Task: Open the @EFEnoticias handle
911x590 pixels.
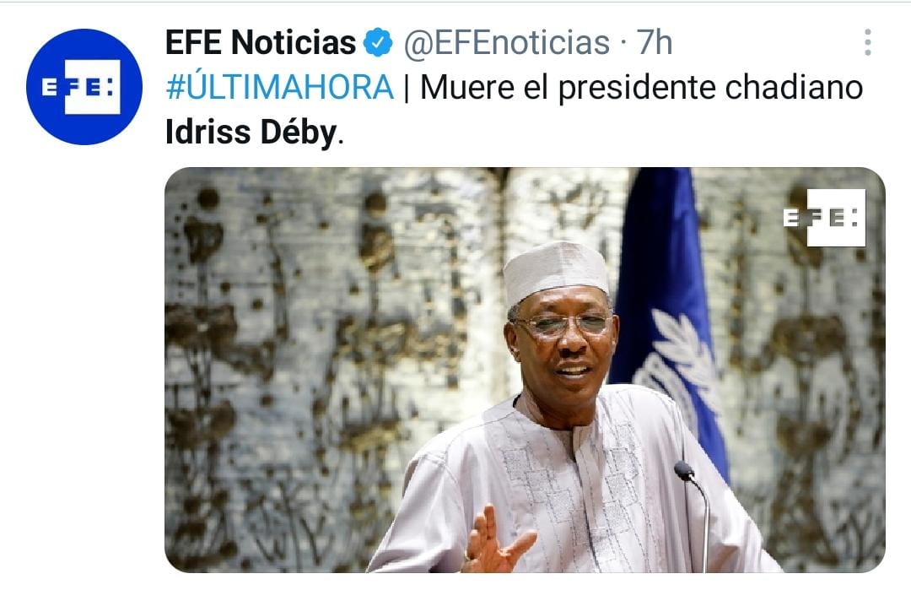Action: coord(507,42)
